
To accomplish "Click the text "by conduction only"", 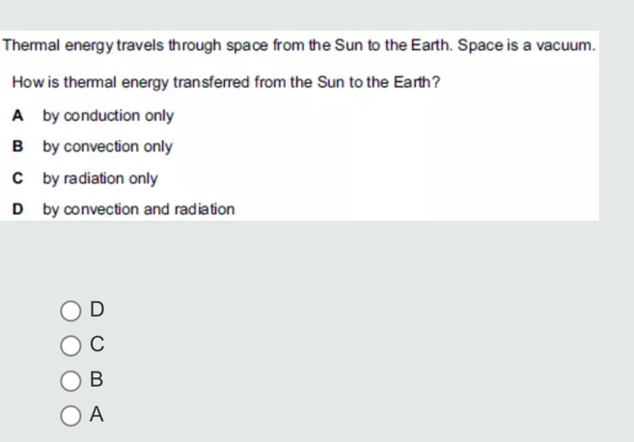I will tap(108, 116).
